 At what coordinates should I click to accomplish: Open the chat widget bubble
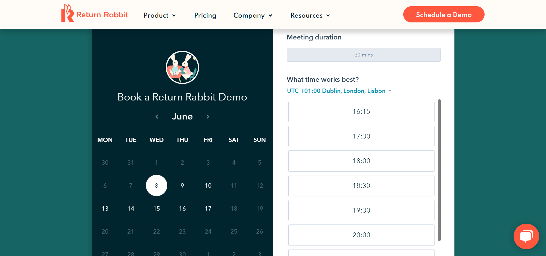tap(526, 236)
